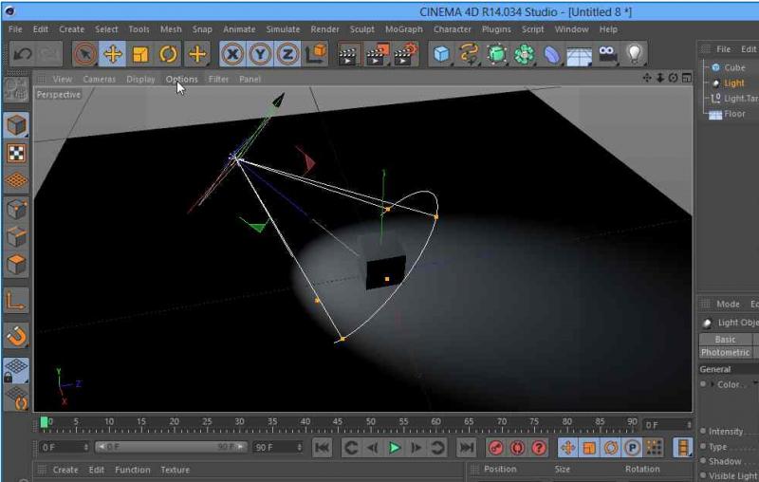Activate the Rotate tool
The width and height of the screenshot is (759, 482).
click(x=168, y=54)
